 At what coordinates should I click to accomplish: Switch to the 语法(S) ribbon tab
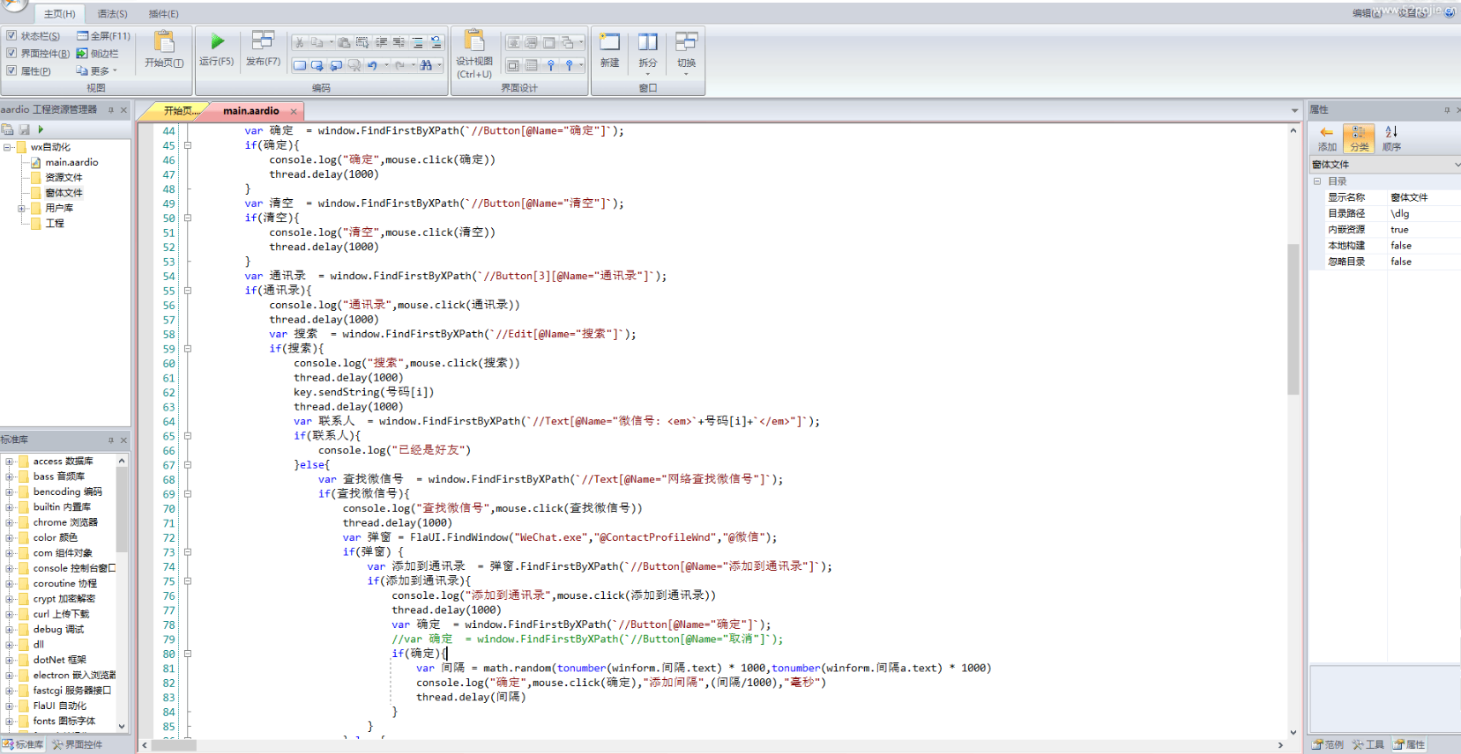pos(112,14)
